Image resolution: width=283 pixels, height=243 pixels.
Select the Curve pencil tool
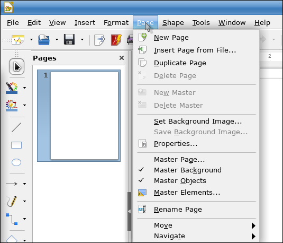12,201
